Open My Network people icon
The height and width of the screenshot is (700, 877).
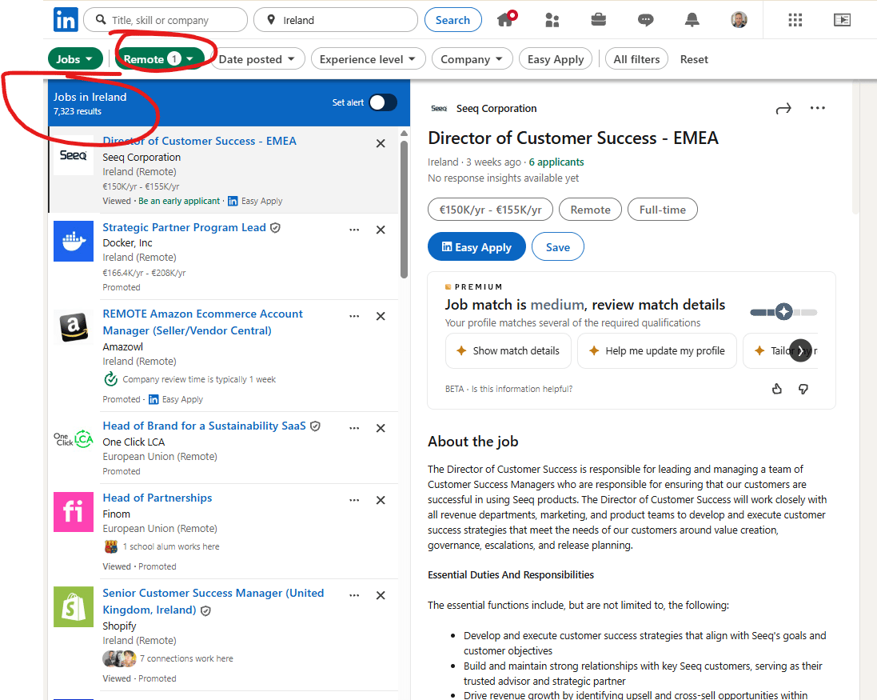click(552, 20)
